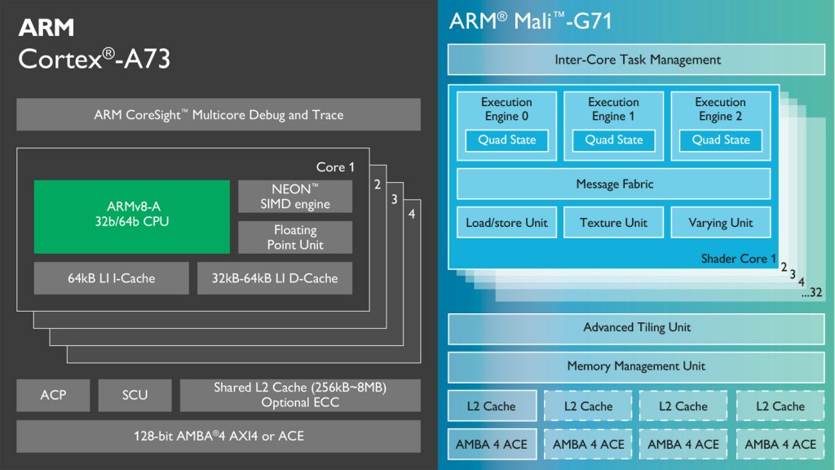This screenshot has width=835, height=470.
Task: Toggle Quad State under Execution Engine 0
Action: 506,140
